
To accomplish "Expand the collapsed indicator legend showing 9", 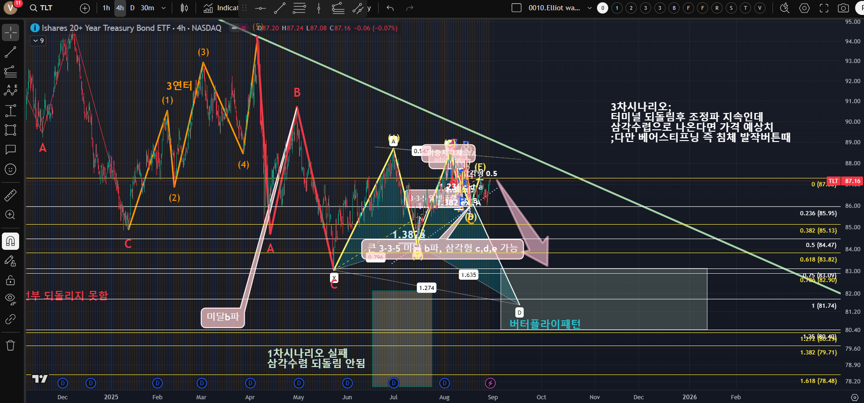I will click(38, 41).
